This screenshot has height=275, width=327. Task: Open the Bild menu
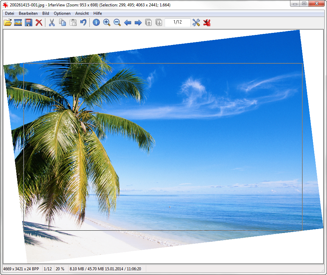pyautogui.click(x=46, y=13)
